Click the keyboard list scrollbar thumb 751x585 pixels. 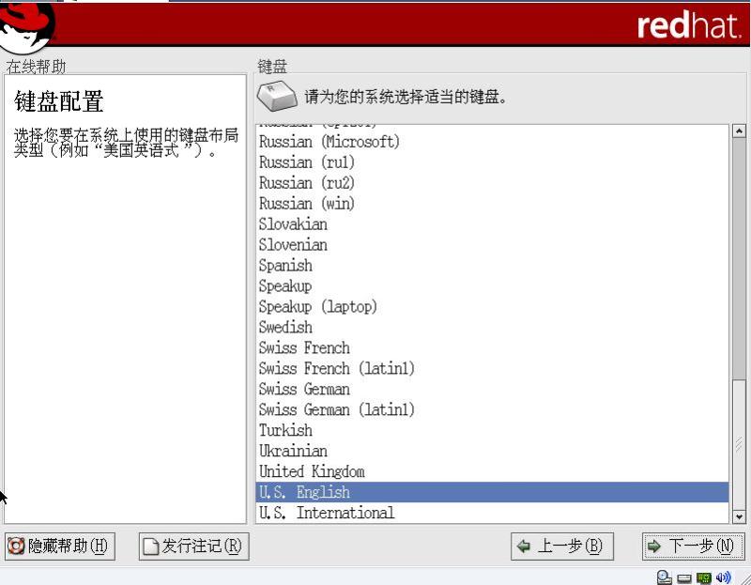739,443
